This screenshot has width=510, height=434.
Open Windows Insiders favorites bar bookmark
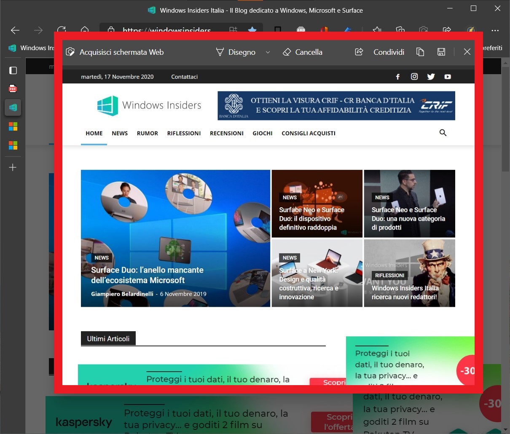(x=31, y=48)
